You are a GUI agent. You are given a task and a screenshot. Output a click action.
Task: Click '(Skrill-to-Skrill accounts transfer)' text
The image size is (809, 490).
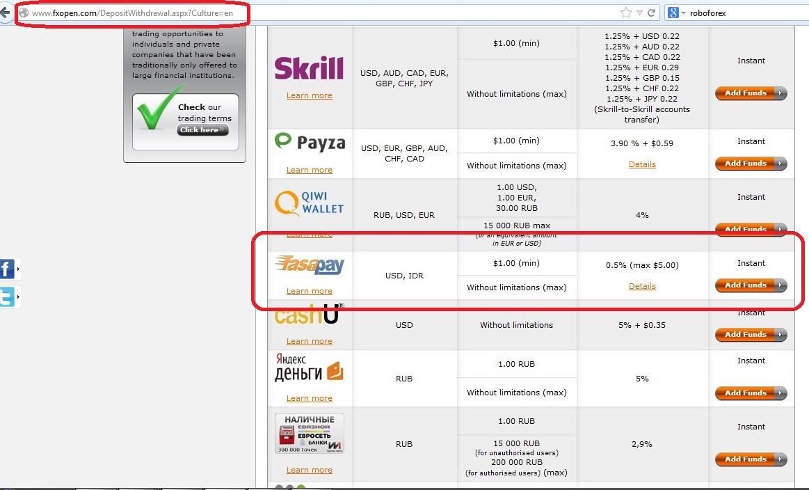[x=642, y=115]
